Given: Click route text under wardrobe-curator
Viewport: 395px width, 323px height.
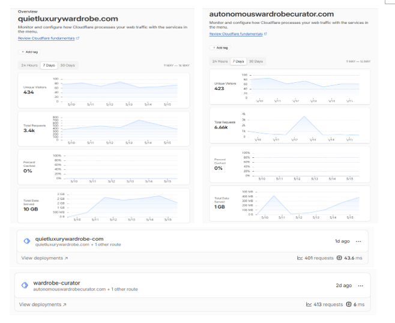Looking at the screenshot, I should coord(86,289).
